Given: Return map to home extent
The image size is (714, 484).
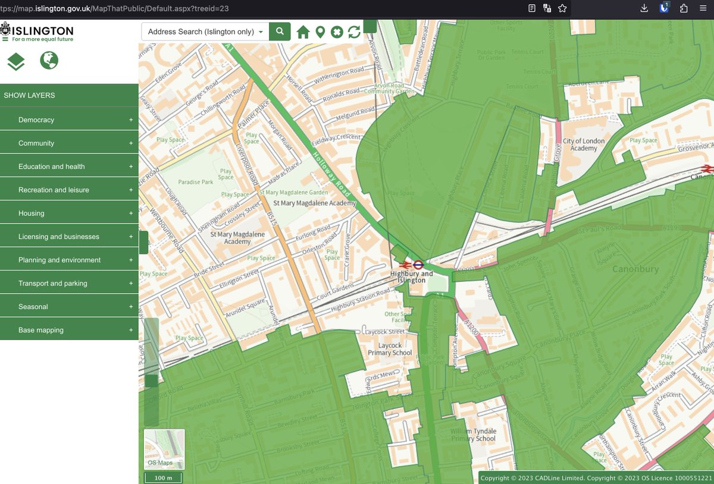Looking at the screenshot, I should 303,32.
